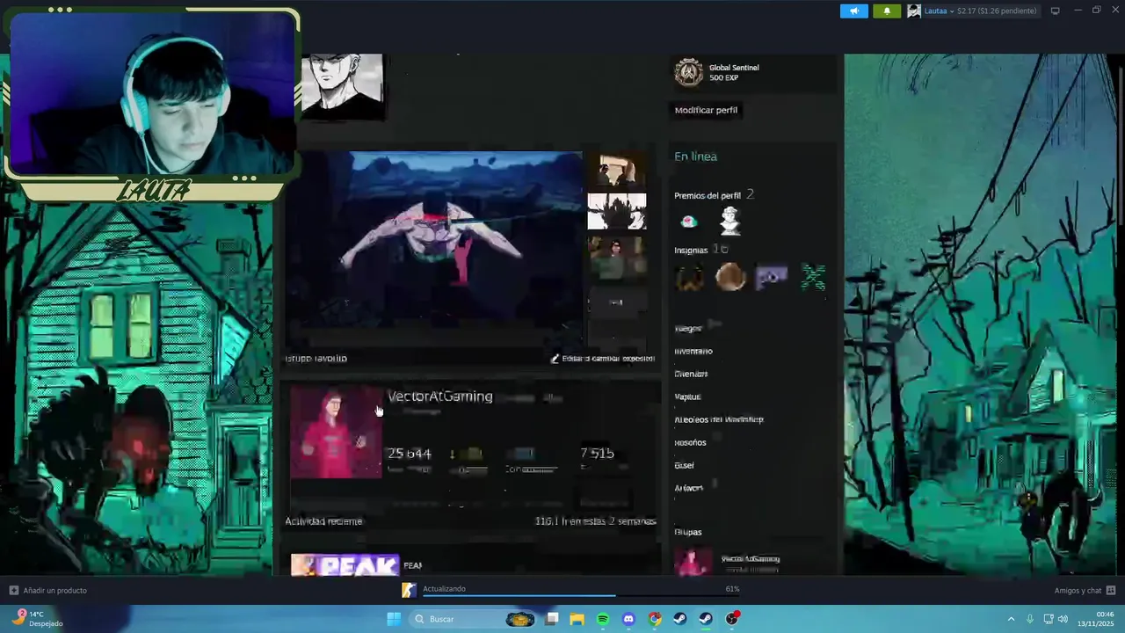The width and height of the screenshot is (1125, 633).
Task: Open the white bust statue award icon
Action: pos(729,222)
